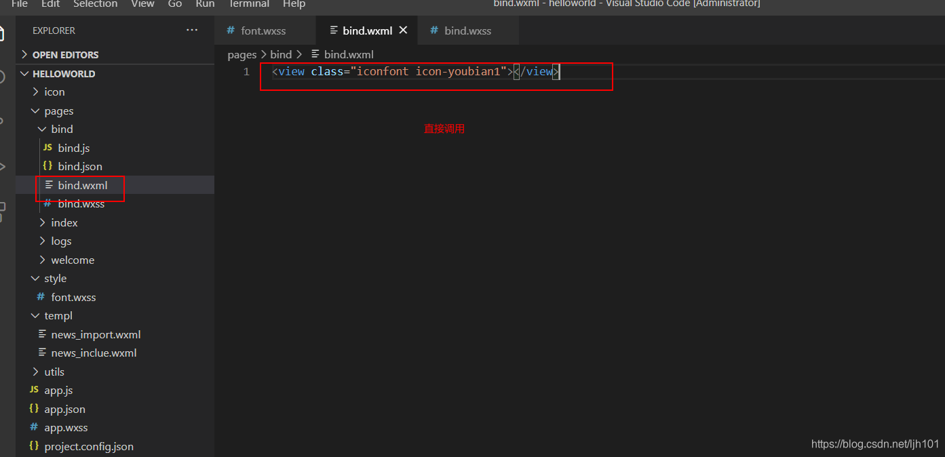The width and height of the screenshot is (945, 457).
Task: Click the hash icon on font.wxss tab
Action: coord(231,31)
